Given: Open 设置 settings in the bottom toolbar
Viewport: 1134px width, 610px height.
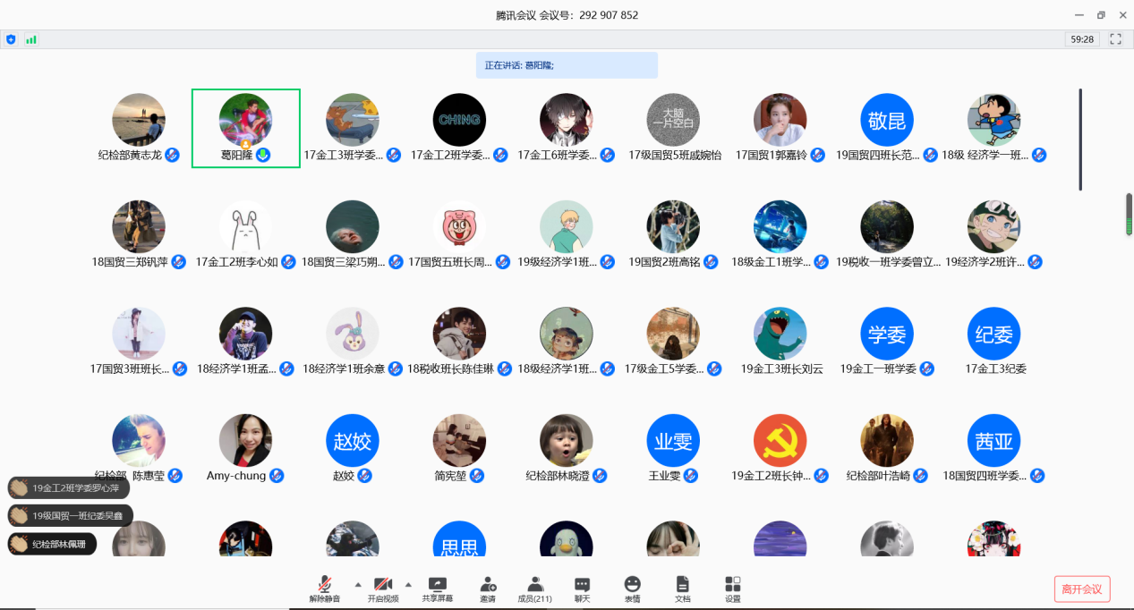Looking at the screenshot, I should (x=732, y=589).
